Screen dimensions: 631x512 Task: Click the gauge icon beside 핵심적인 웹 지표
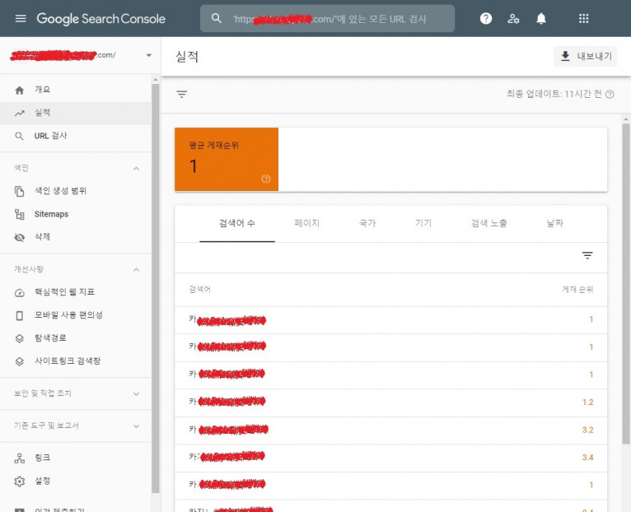coord(19,293)
